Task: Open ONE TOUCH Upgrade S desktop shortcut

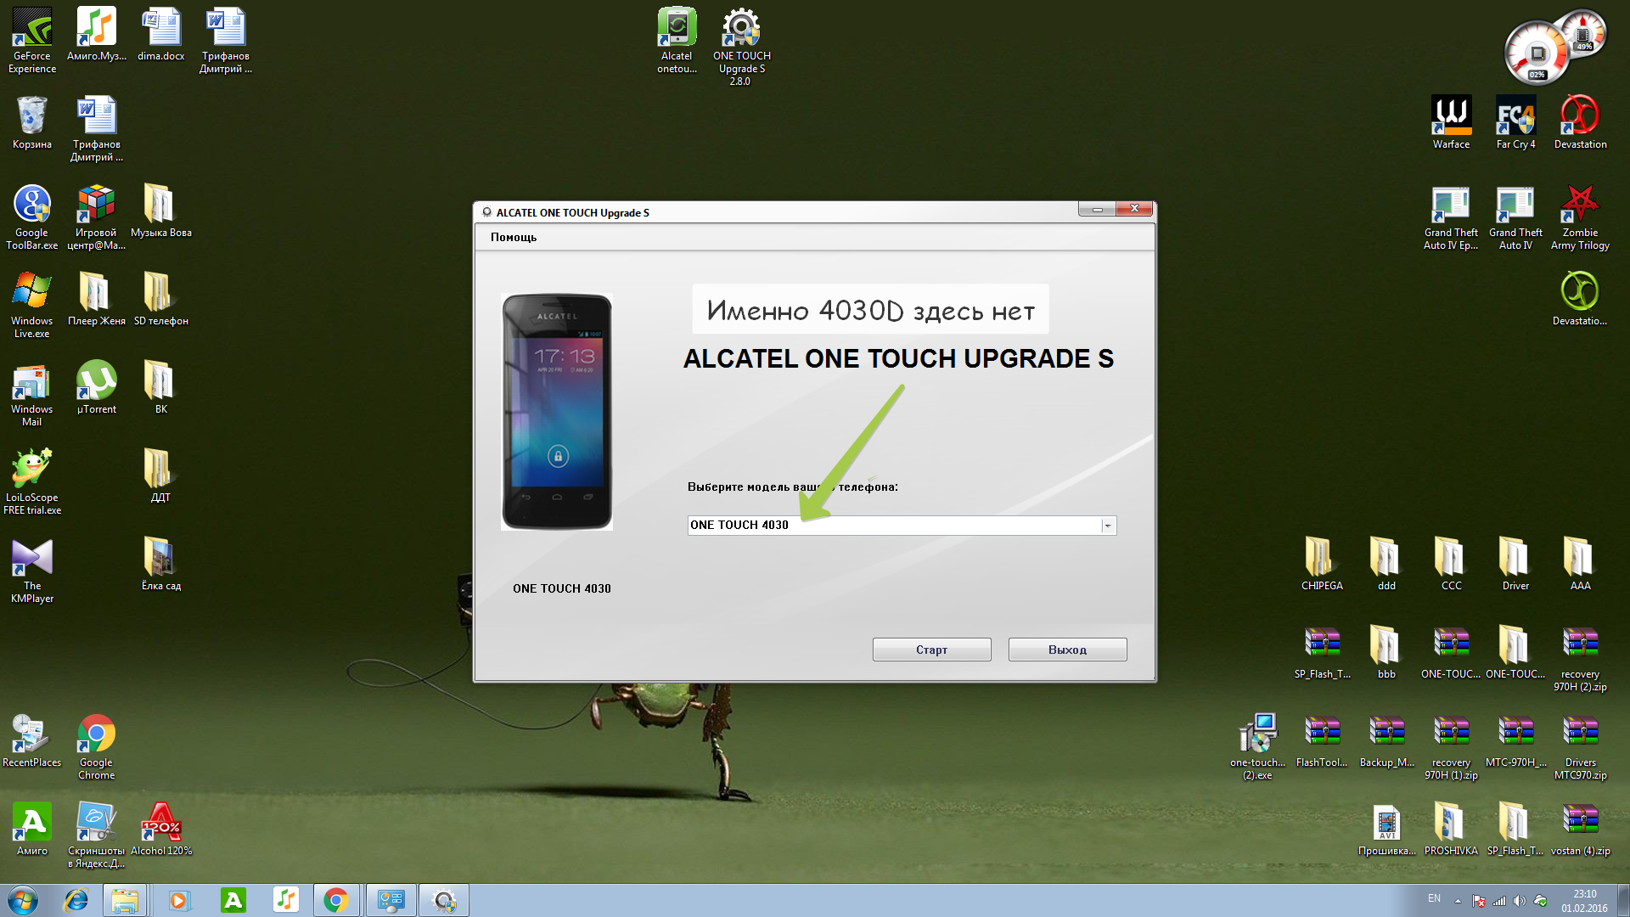Action: pos(741,30)
